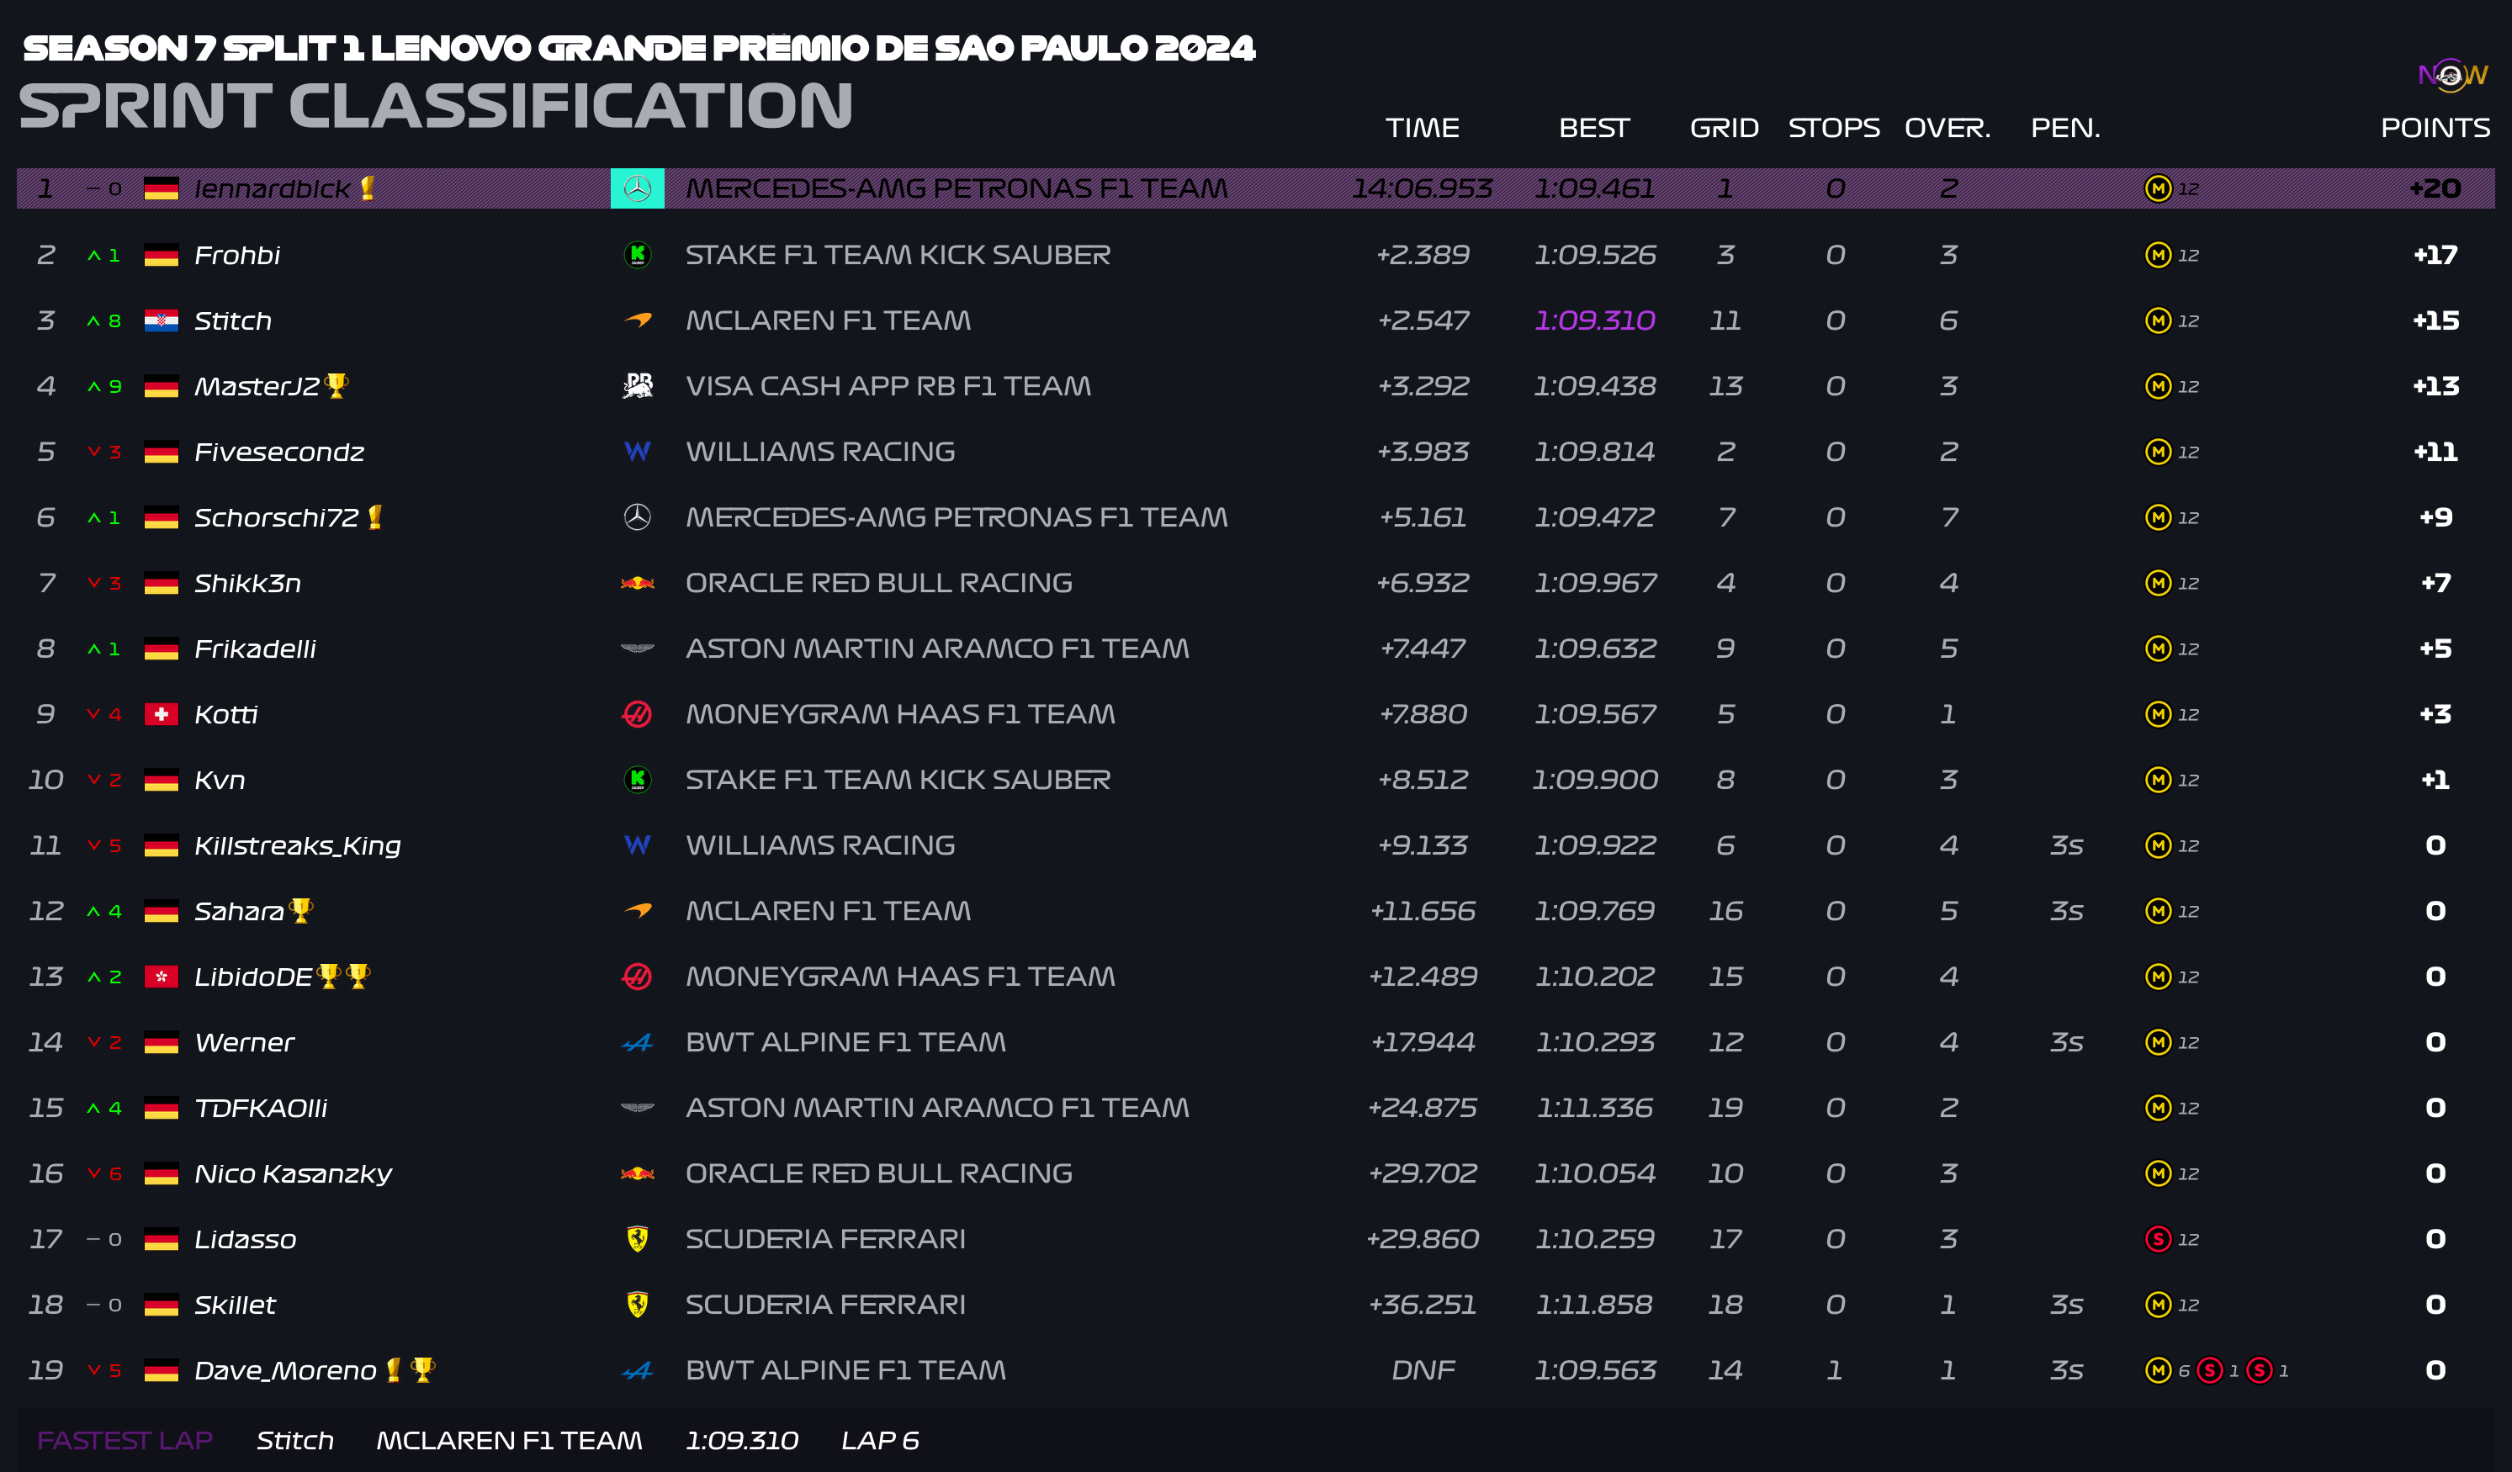
Task: Select driver name lennardblck
Action: pos(272,188)
